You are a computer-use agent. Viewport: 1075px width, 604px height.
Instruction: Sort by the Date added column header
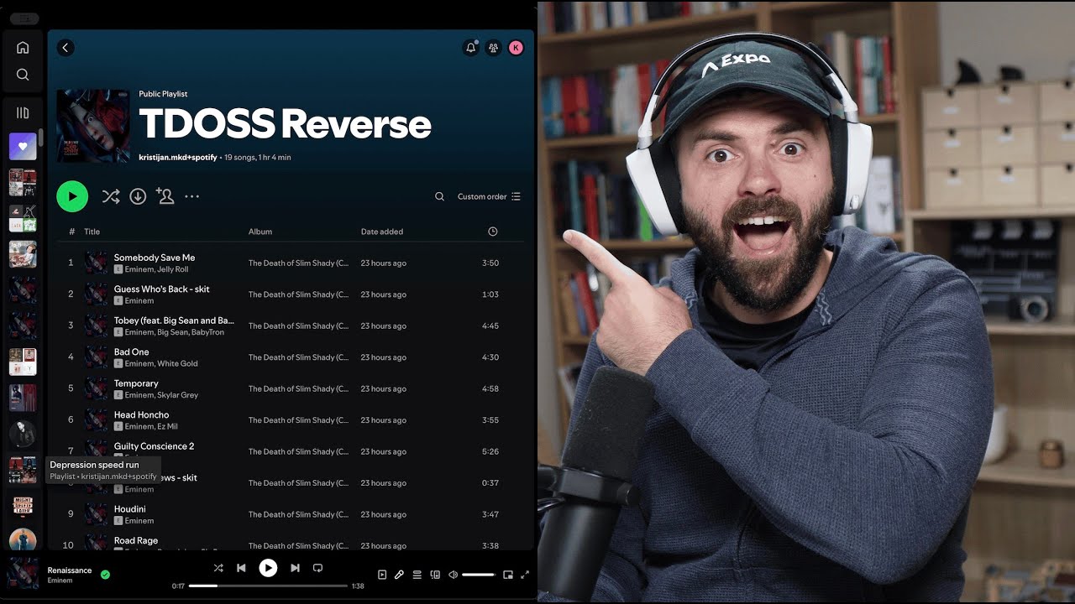coord(382,232)
